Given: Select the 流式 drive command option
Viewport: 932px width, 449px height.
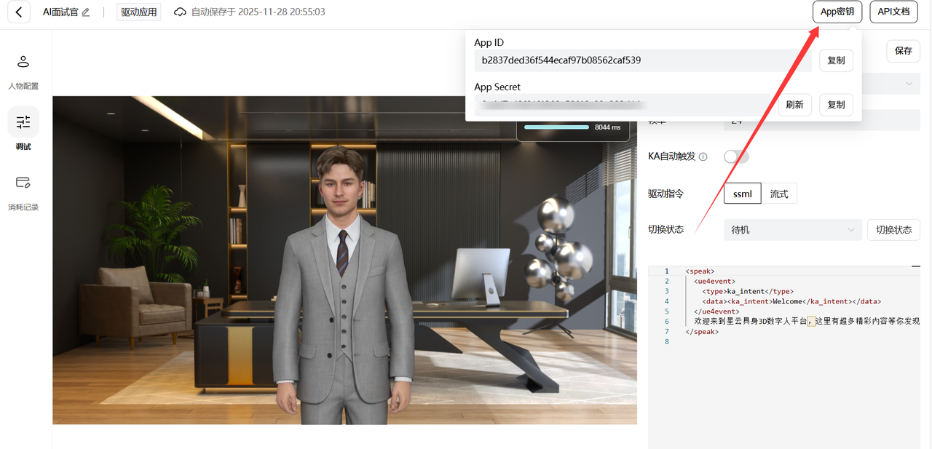Looking at the screenshot, I should point(779,194).
